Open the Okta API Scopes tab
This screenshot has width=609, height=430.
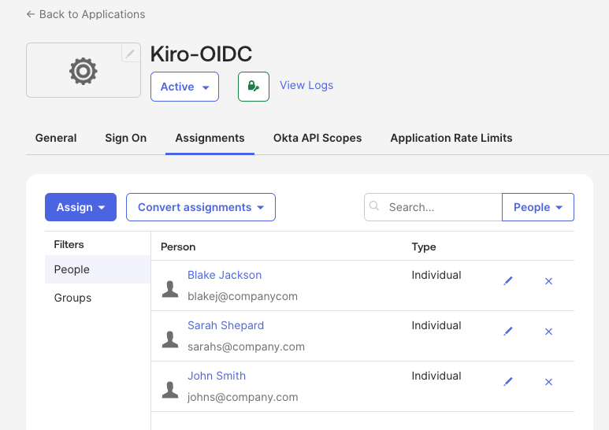317,138
